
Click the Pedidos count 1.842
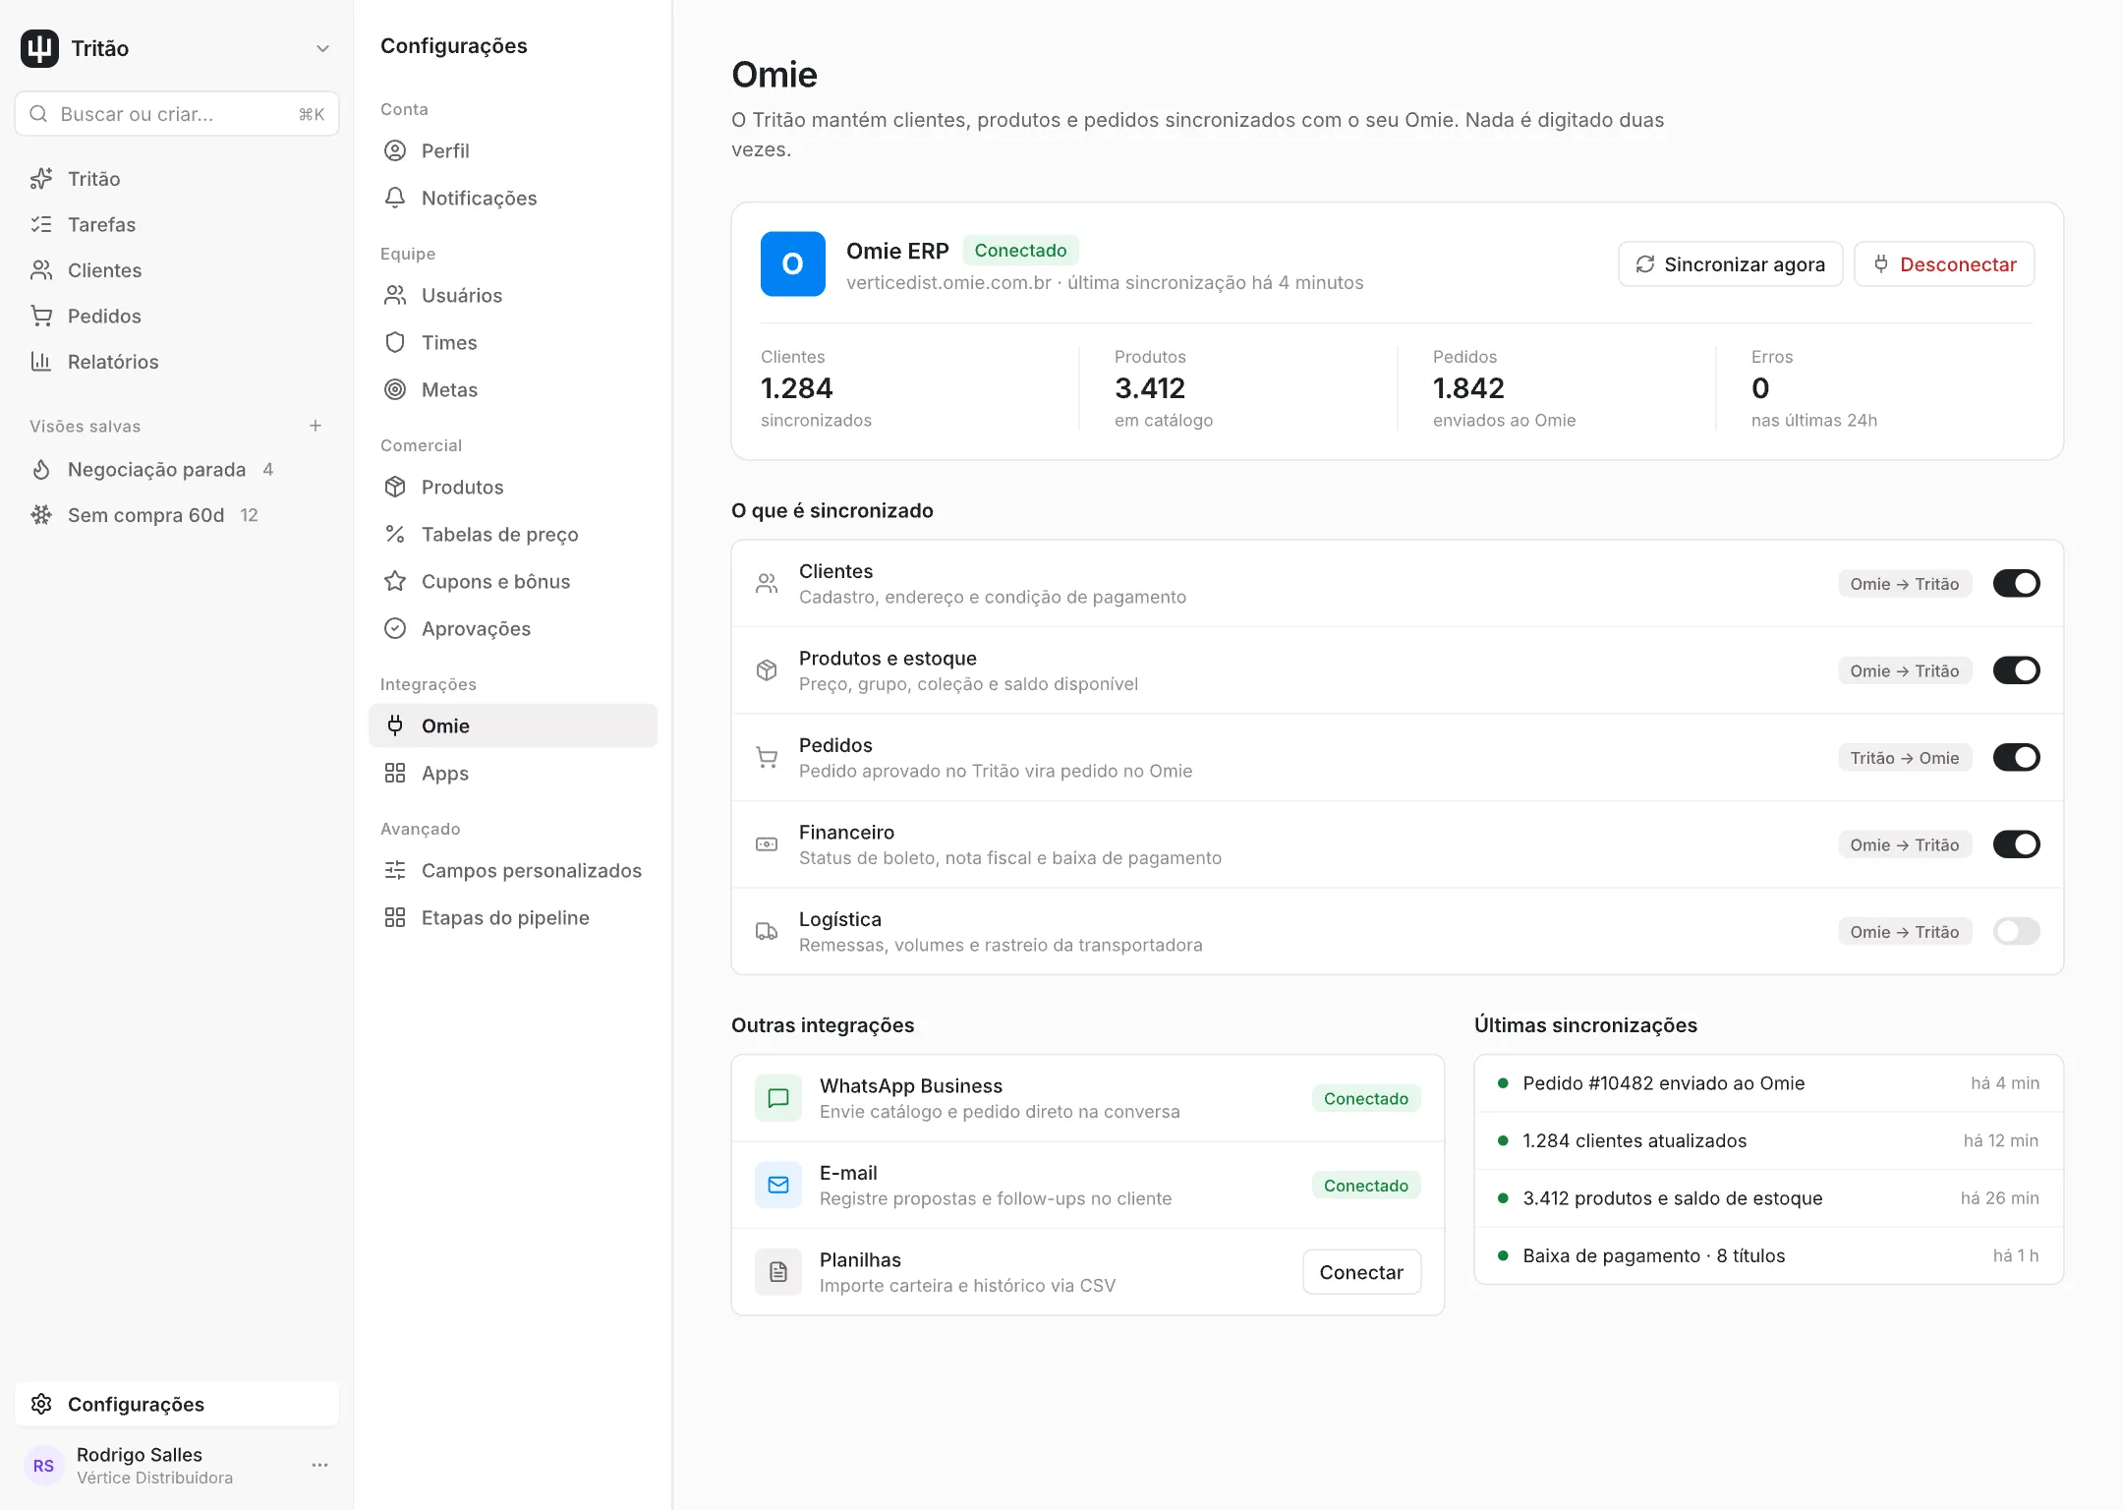click(1468, 388)
